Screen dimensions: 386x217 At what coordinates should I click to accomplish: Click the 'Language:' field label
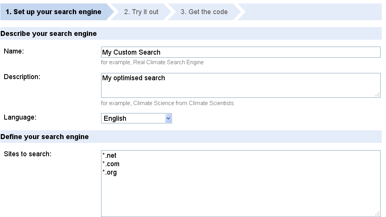[x=20, y=117]
